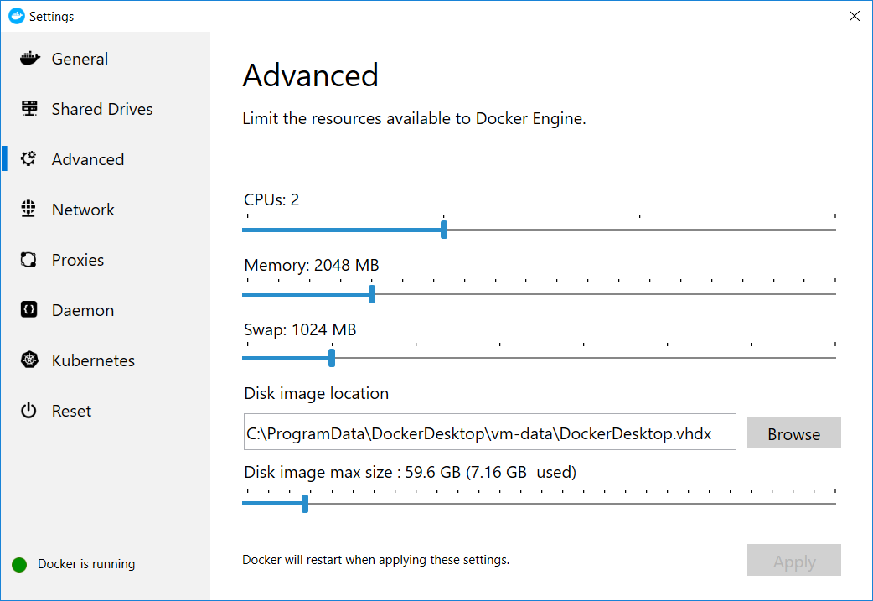873x601 pixels.
Task: Switch to the Network section
Action: [x=83, y=209]
